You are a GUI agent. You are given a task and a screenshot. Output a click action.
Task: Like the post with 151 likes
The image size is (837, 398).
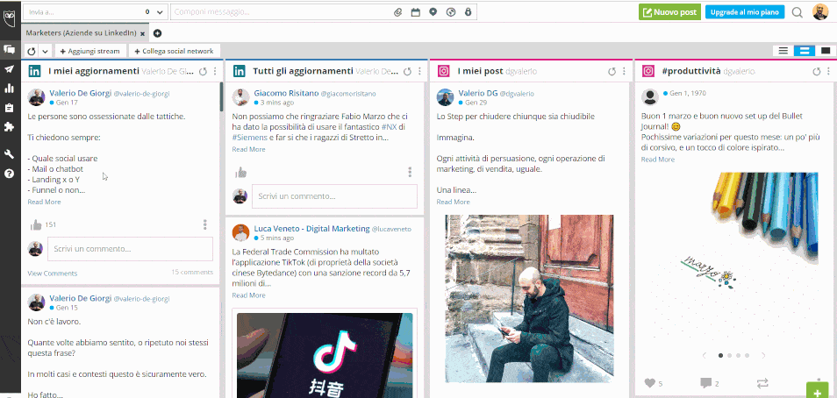click(36, 224)
